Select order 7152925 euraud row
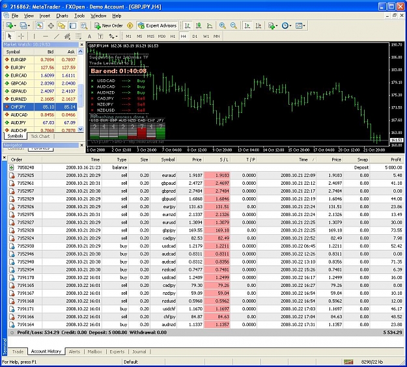 (206, 175)
